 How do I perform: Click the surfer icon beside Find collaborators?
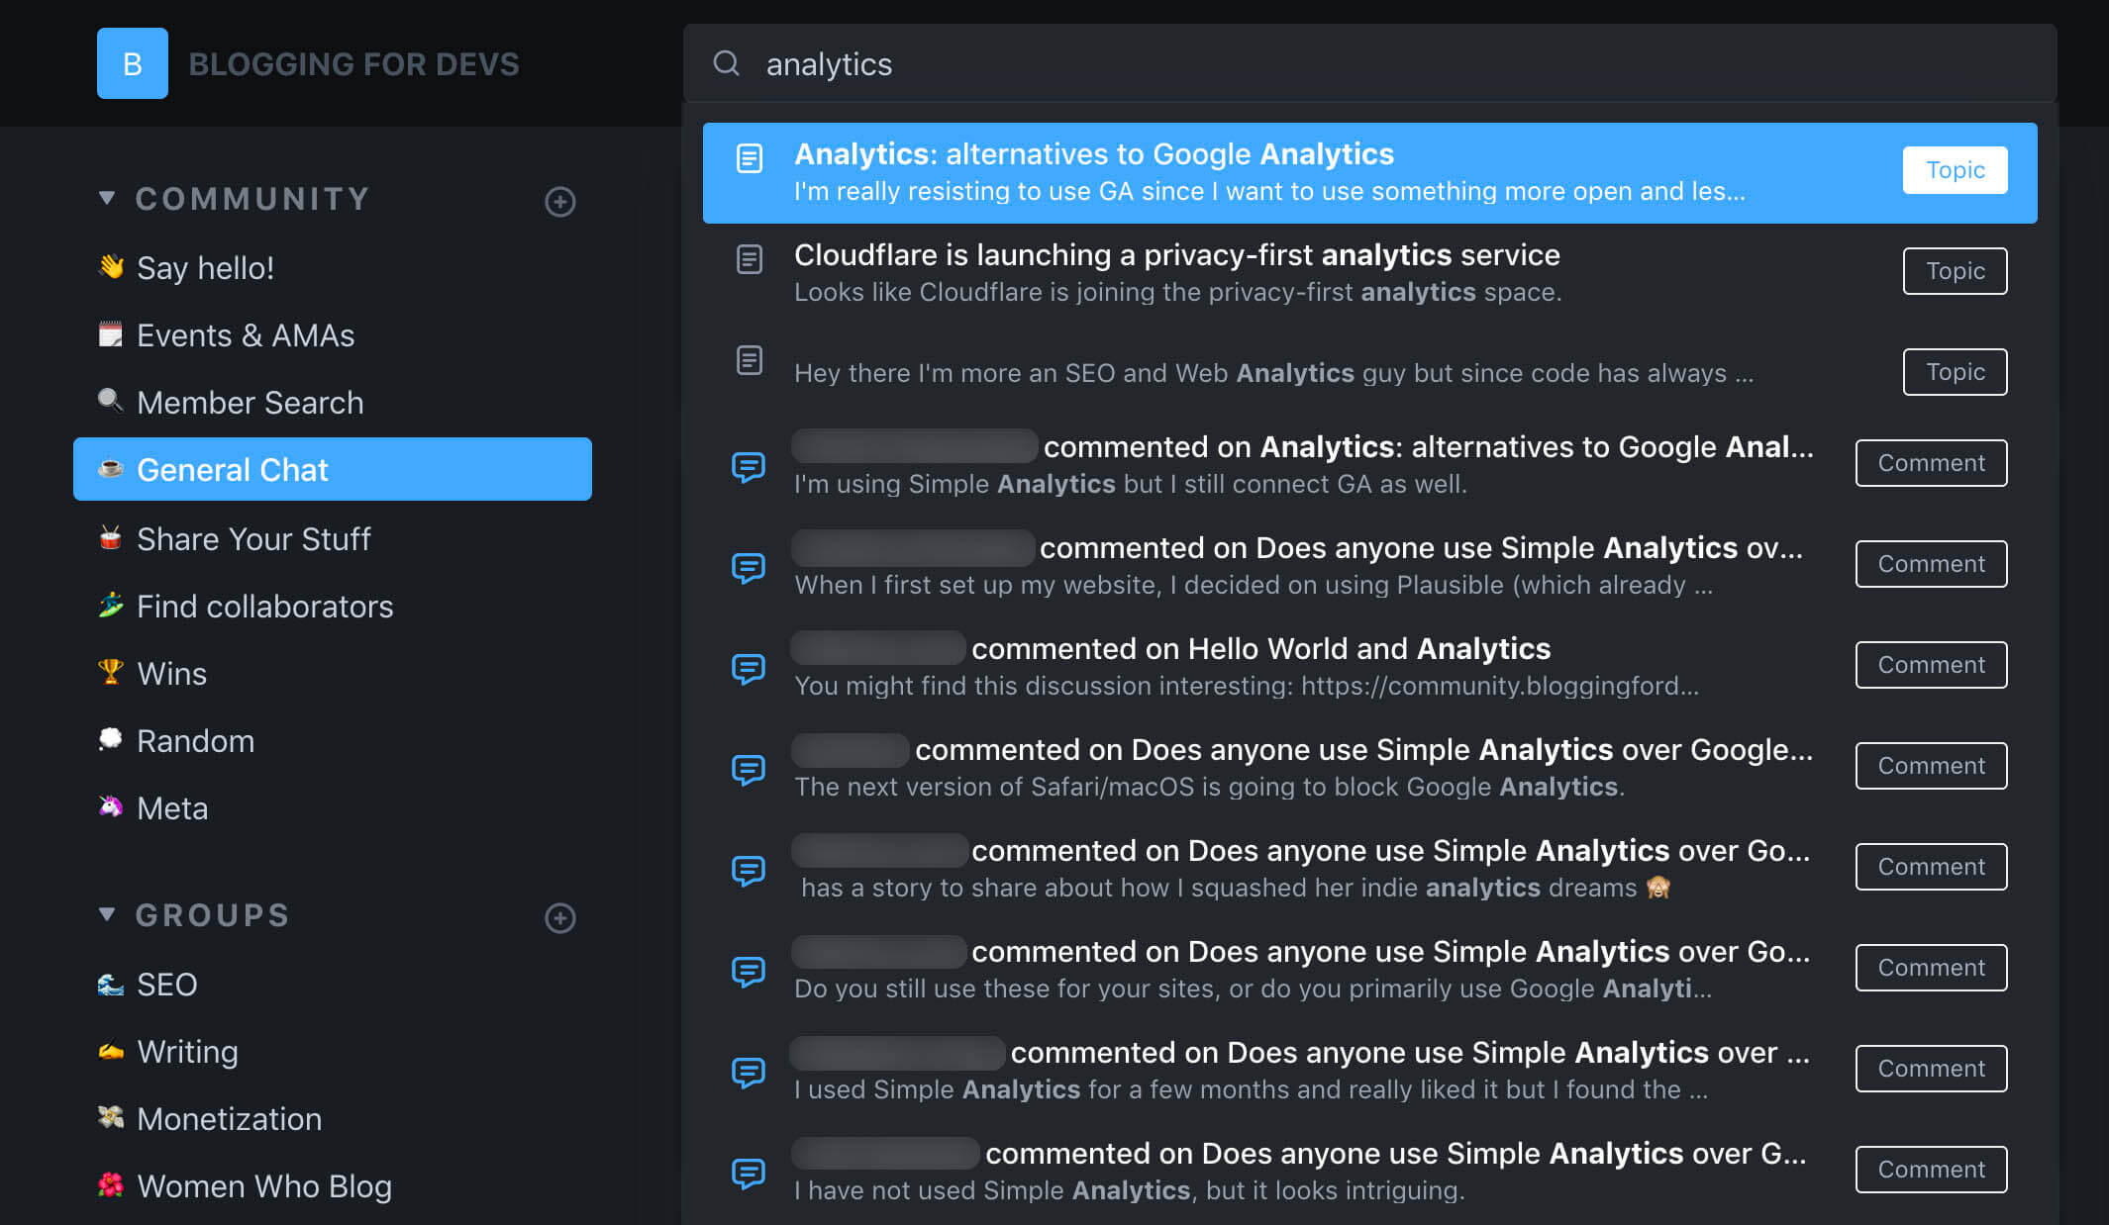[111, 605]
